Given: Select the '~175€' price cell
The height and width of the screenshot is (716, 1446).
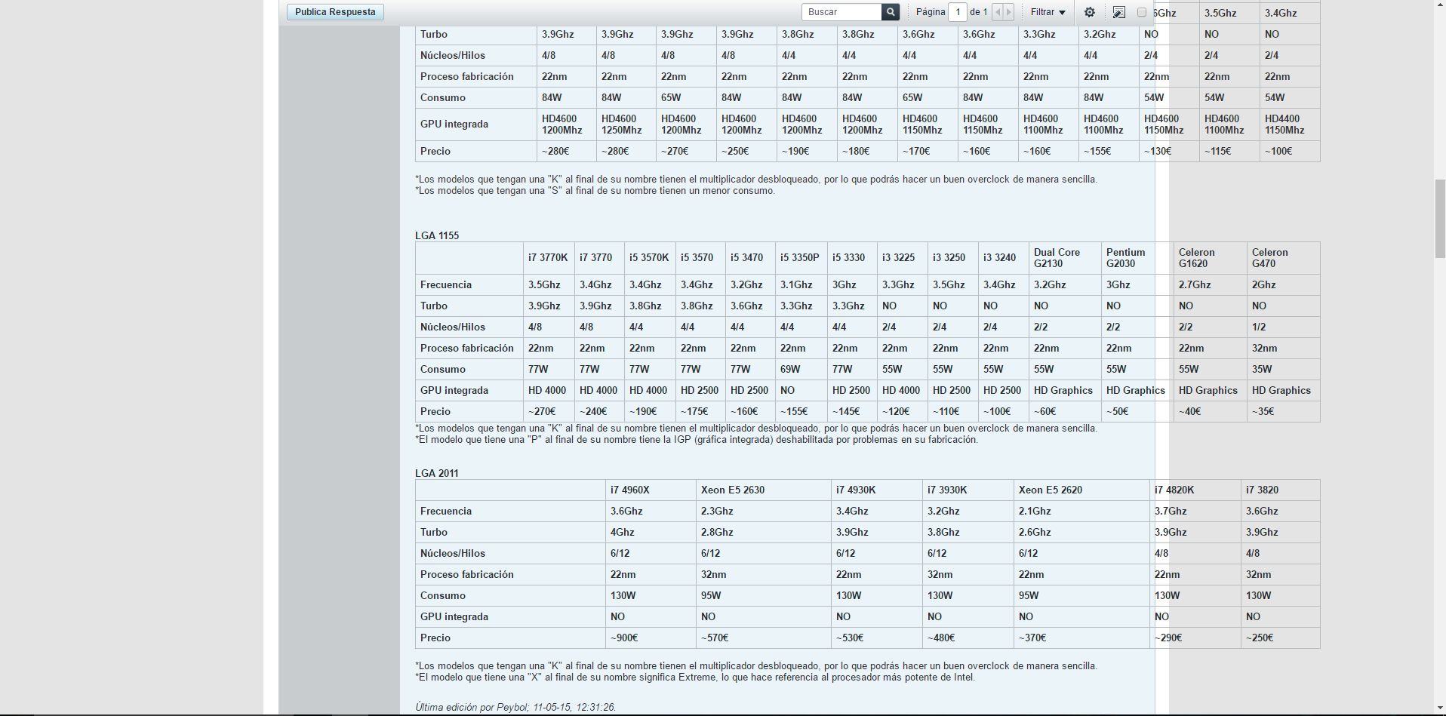Looking at the screenshot, I should [x=700, y=412].
